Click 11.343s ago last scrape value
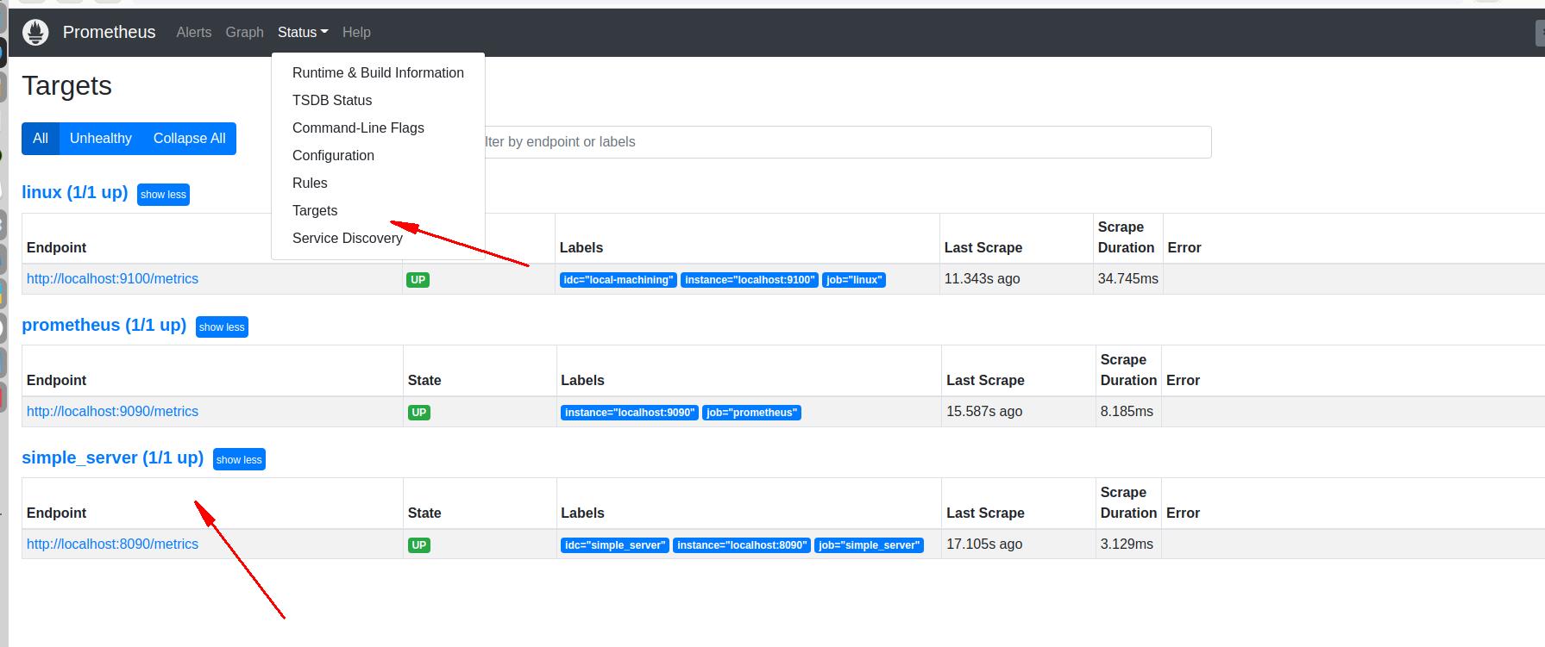Viewport: 1545px width, 647px height. [983, 279]
